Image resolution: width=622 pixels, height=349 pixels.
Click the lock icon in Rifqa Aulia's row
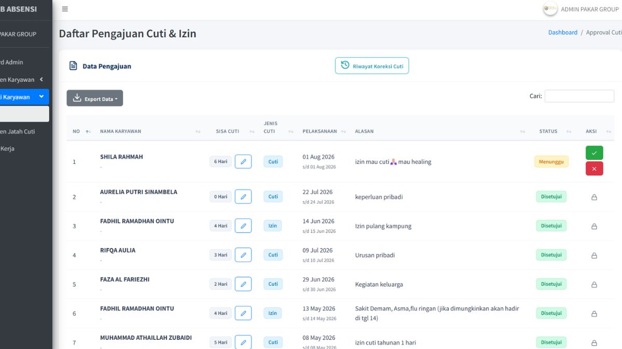(594, 255)
